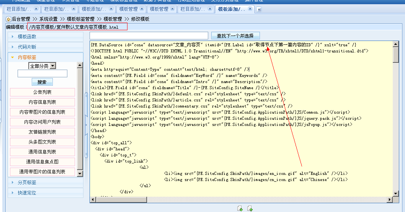This screenshot has height=212, width=405.
Task: Click the second icon below the code editor
Action: pyautogui.click(x=250, y=209)
